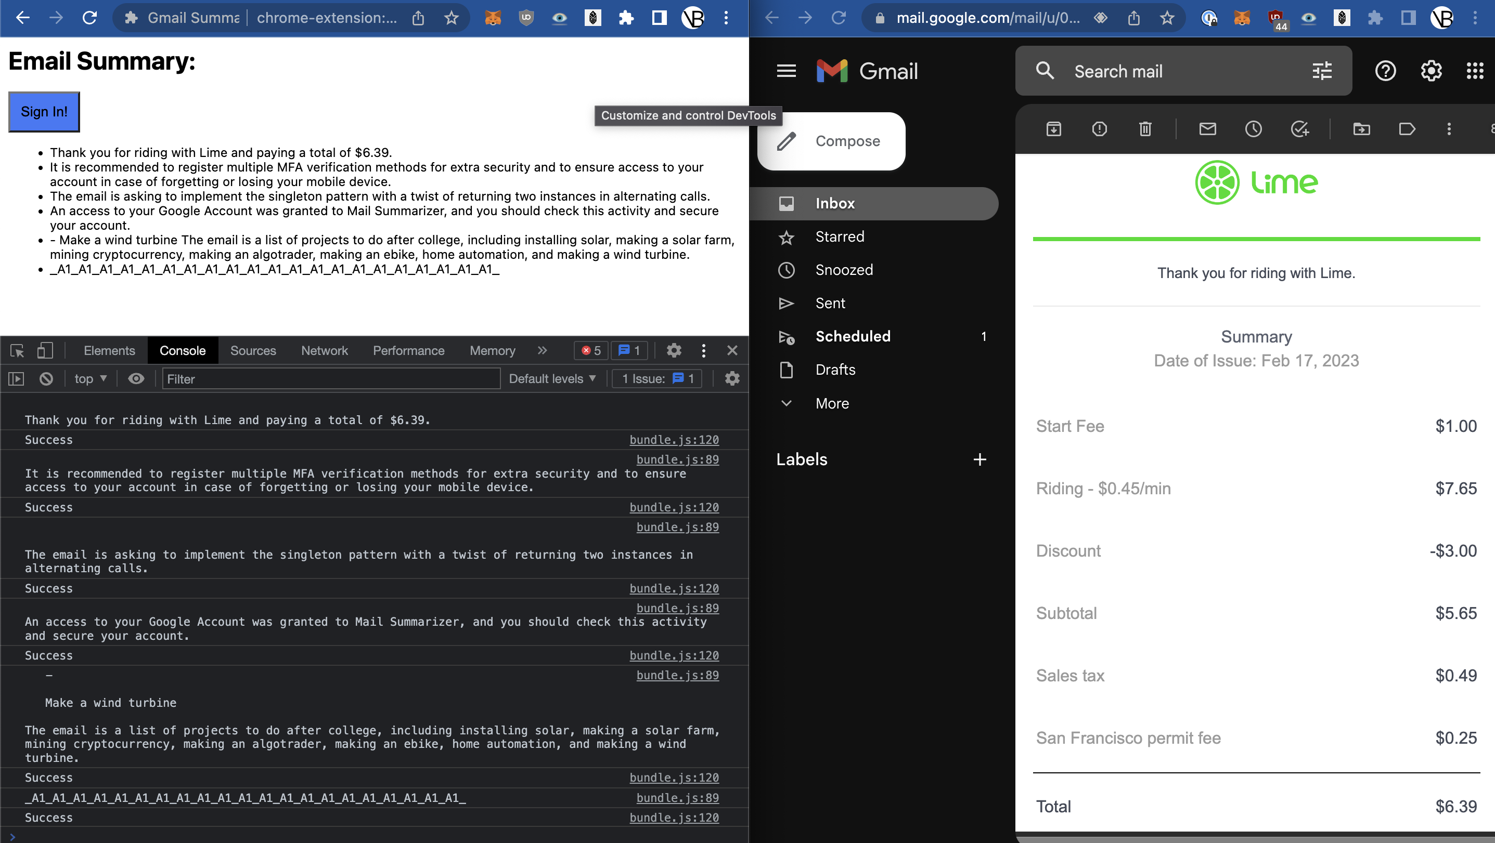This screenshot has width=1495, height=843.
Task: Clear the DevTools console
Action: 46,379
